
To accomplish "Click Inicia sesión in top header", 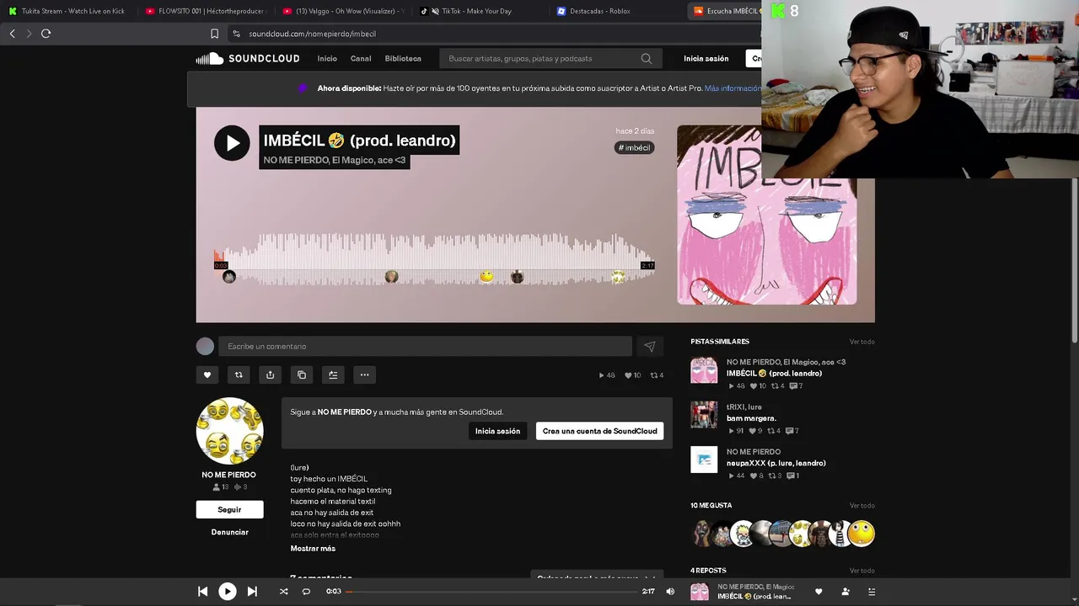I will click(x=706, y=59).
